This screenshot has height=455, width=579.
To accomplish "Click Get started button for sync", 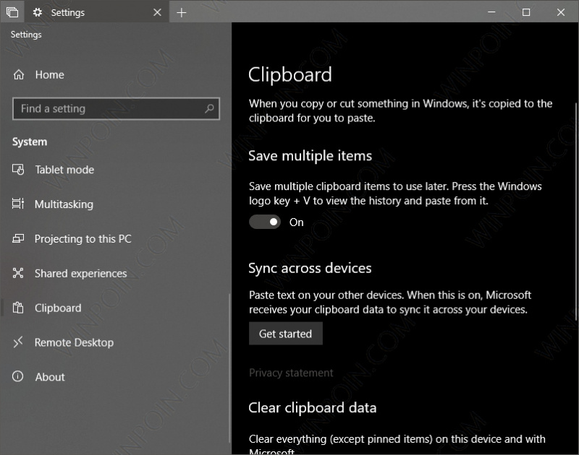I will click(x=286, y=334).
